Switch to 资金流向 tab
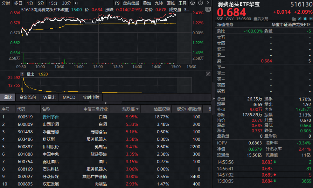The width and height of the screenshot is (313, 188). pos(27,97)
